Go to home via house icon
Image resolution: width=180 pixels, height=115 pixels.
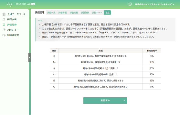pos(130,4)
